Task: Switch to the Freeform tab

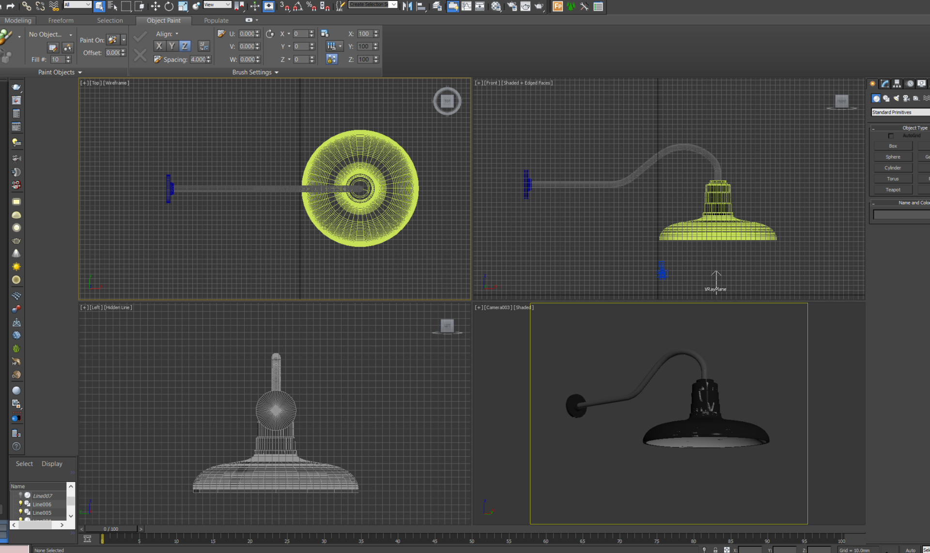Action: tap(61, 20)
